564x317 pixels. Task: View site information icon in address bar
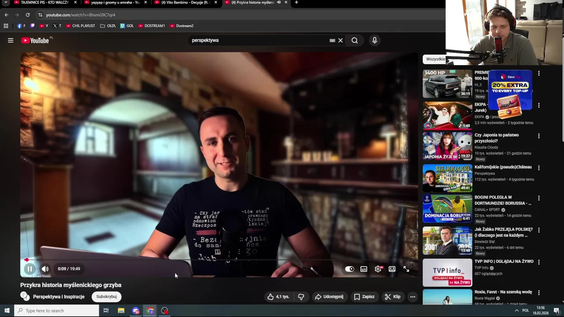pos(40,15)
